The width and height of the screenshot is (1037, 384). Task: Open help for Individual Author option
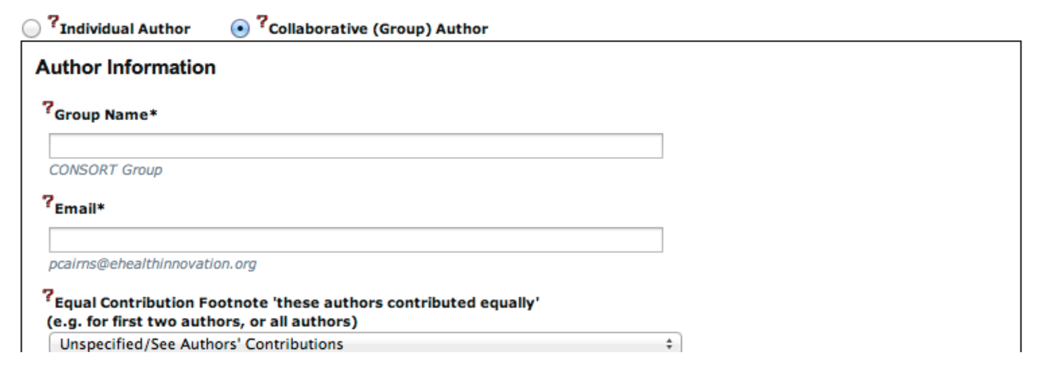[53, 22]
